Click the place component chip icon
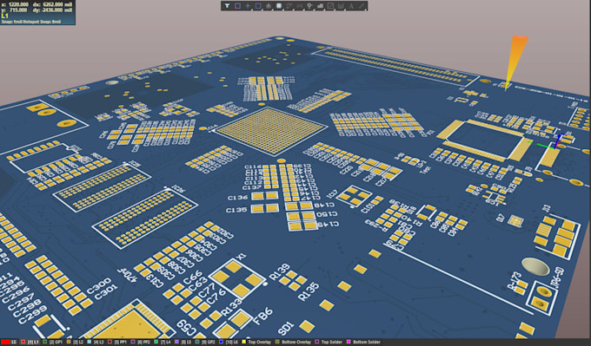The image size is (591, 346). pyautogui.click(x=279, y=6)
